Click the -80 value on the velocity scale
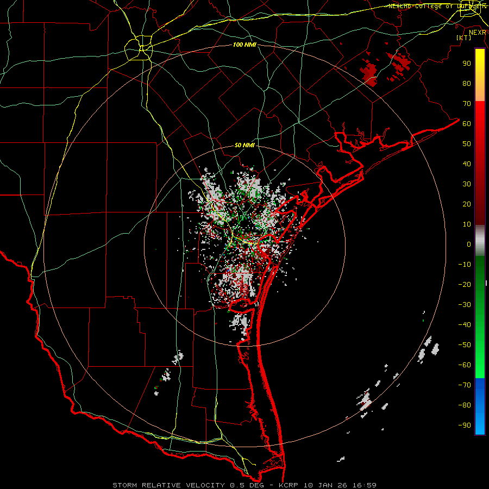 [465, 405]
